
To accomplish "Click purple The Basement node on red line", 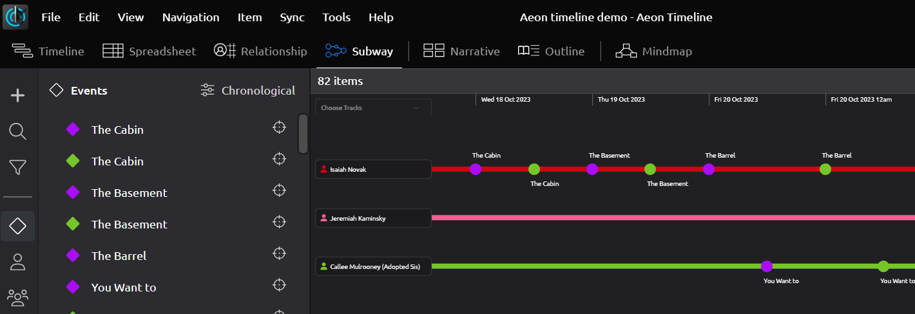I will coord(592,169).
